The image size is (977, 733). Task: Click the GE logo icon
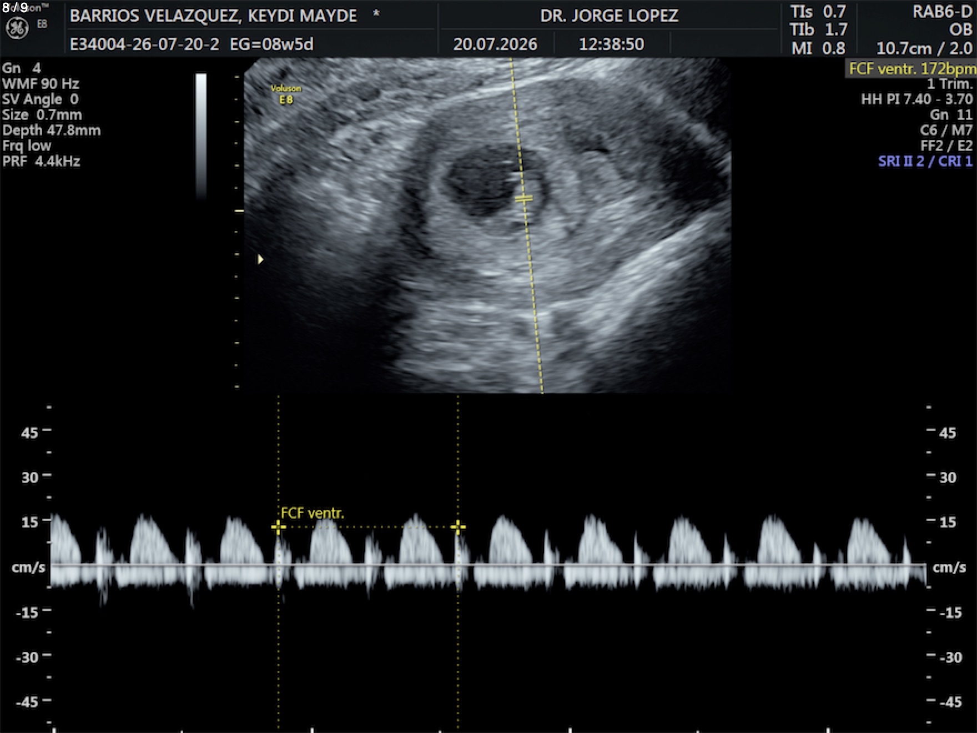tap(17, 28)
